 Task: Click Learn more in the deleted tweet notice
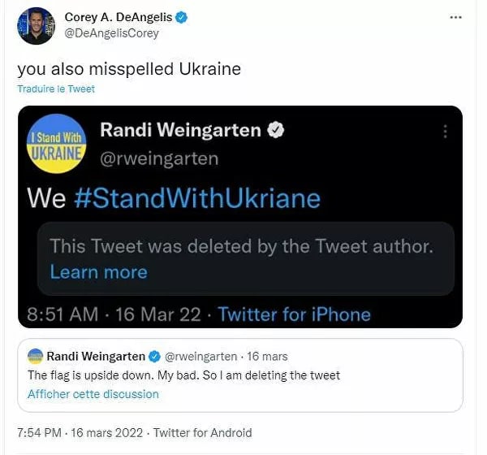[98, 272]
